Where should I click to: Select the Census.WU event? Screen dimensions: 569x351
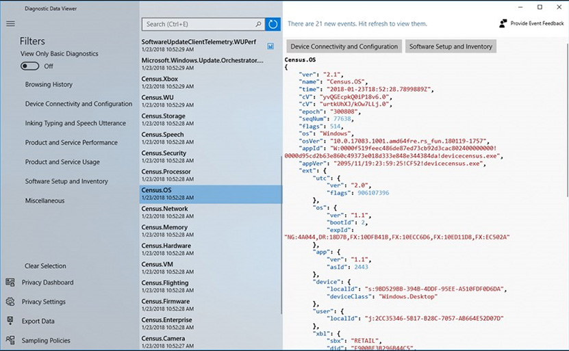[x=210, y=101]
